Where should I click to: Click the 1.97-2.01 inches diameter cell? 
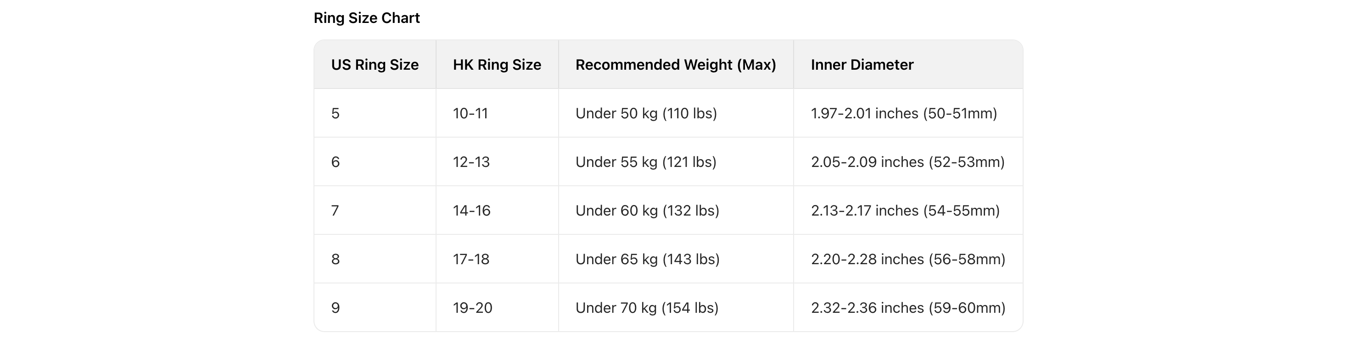[904, 113]
